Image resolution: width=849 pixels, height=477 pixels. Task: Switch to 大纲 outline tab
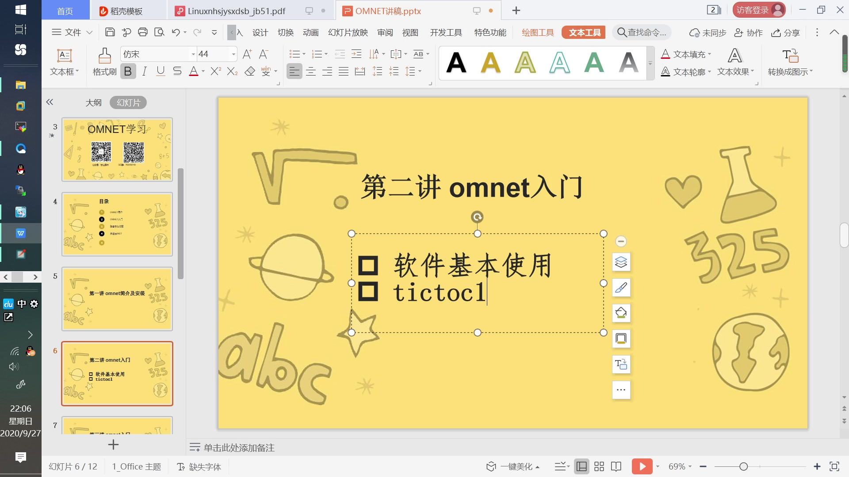pos(93,102)
